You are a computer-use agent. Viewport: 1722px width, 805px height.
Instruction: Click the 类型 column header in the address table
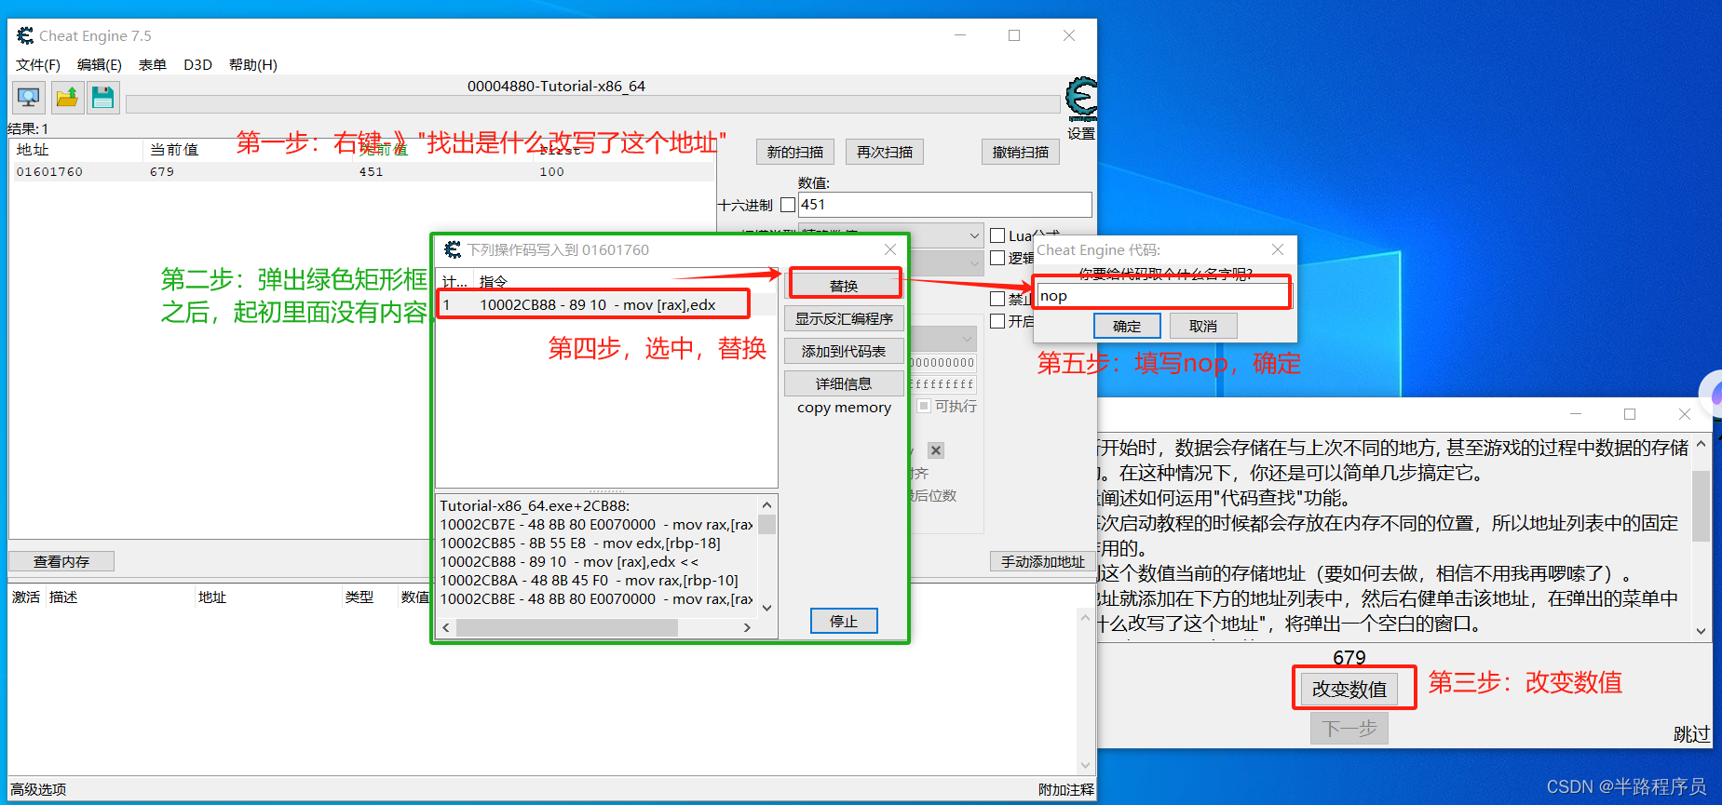[x=359, y=597]
